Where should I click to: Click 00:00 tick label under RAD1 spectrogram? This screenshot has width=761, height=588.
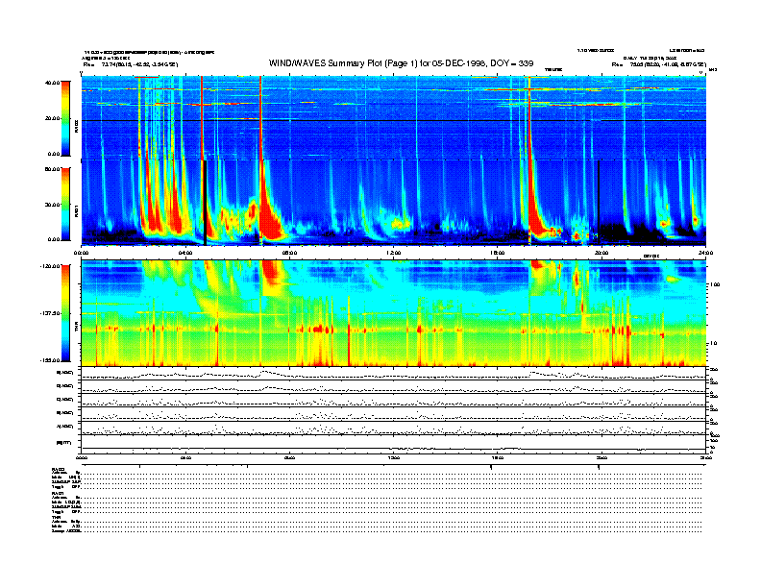click(81, 253)
